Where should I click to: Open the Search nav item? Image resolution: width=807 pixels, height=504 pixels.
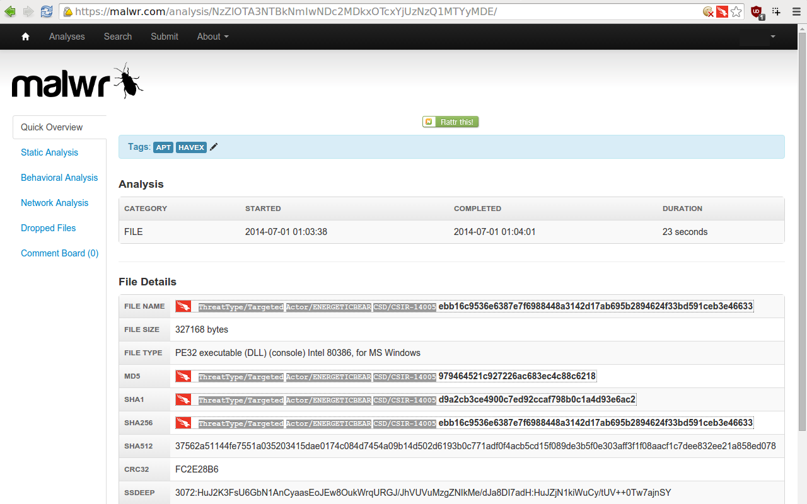coord(118,37)
